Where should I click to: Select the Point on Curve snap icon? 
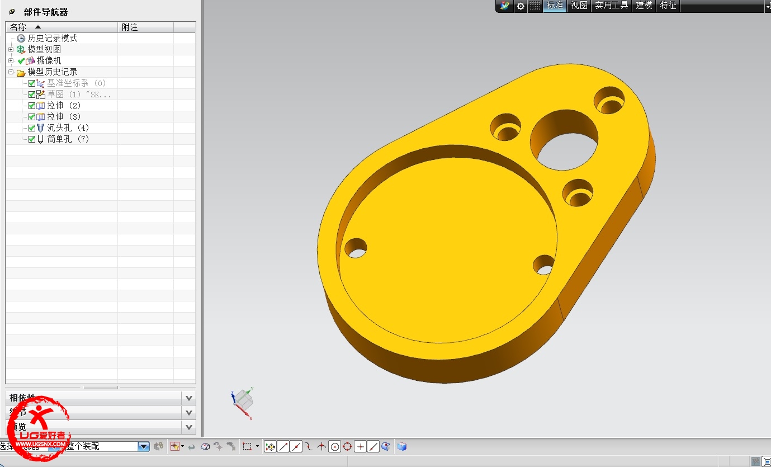pos(373,446)
